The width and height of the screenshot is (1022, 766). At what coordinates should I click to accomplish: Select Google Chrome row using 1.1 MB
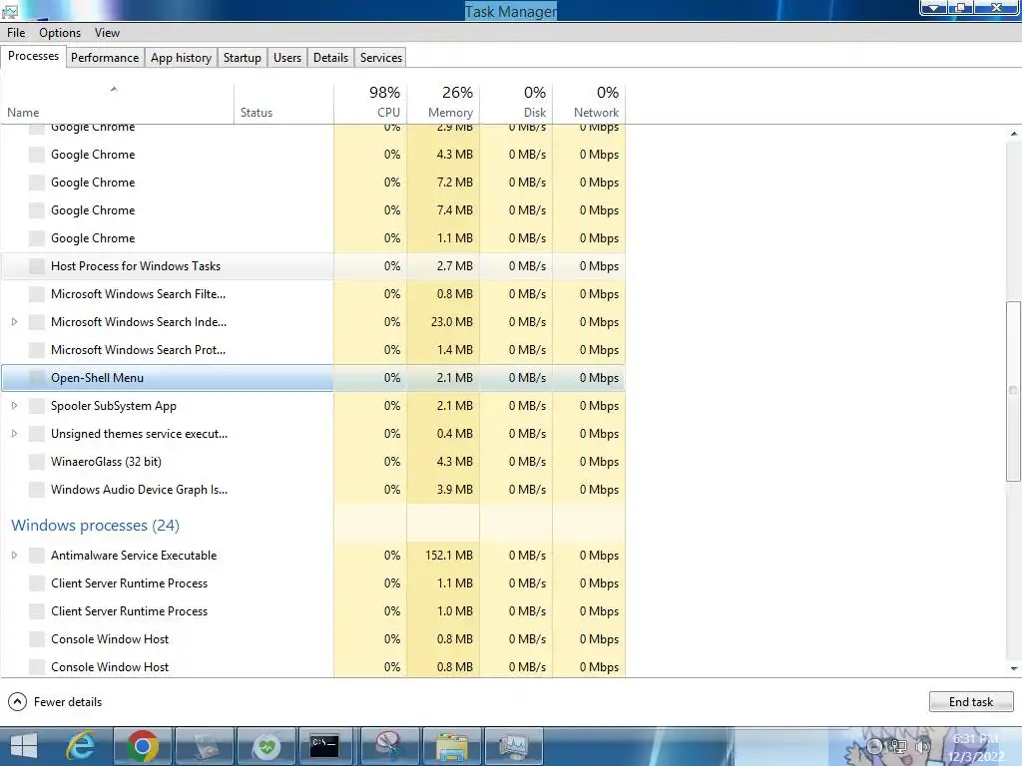pos(312,238)
